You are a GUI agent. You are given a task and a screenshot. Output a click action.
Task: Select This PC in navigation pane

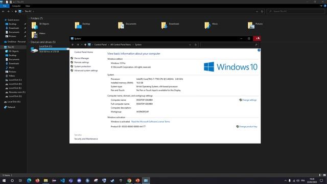11,47
